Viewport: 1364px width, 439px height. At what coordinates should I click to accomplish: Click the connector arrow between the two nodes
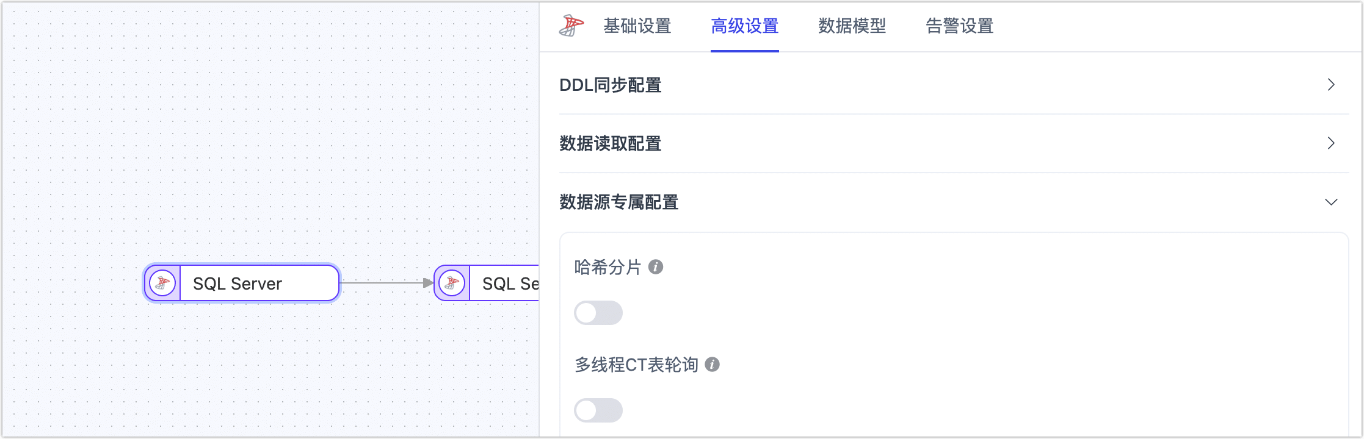pos(388,282)
